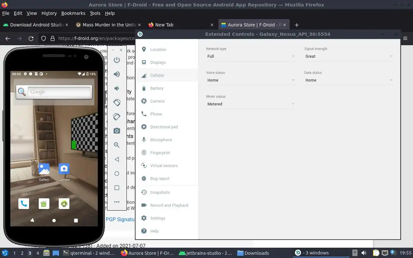
Task: Switch to the Download Android Studio tab
Action: pos(35,25)
